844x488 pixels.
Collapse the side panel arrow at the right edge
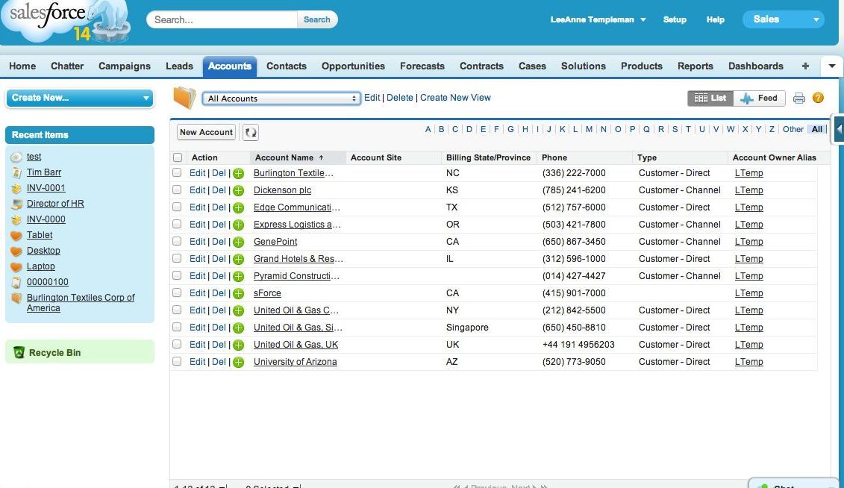tap(839, 128)
